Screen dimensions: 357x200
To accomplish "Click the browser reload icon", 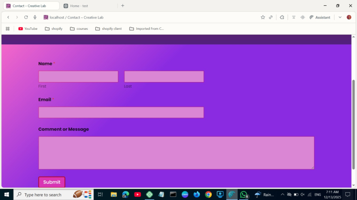I will pyautogui.click(x=26, y=17).
